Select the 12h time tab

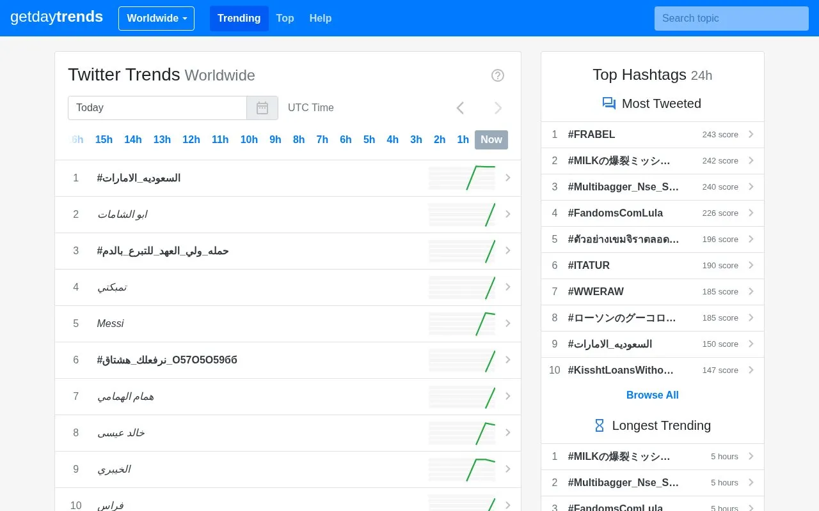191,140
